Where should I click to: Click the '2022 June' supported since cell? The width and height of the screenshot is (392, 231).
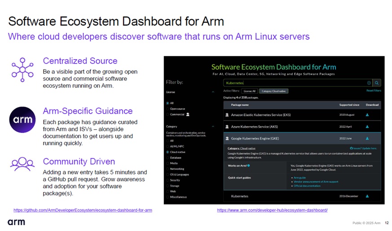point(345,138)
